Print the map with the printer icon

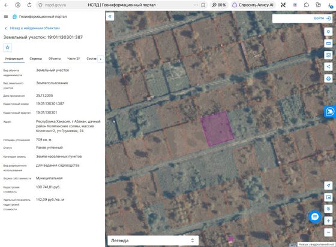click(x=328, y=78)
